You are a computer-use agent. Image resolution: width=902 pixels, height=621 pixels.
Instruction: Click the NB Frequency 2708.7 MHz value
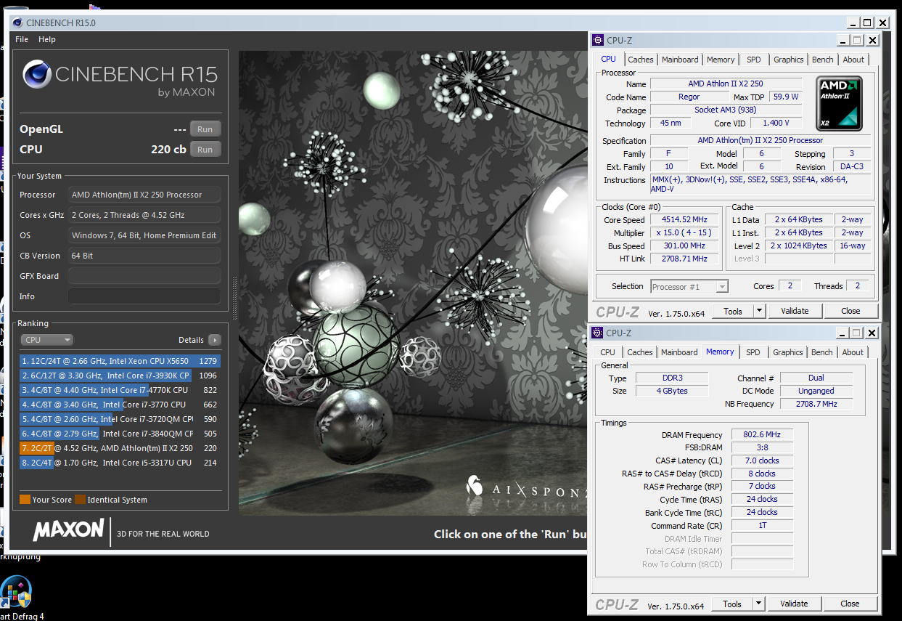[x=816, y=404]
